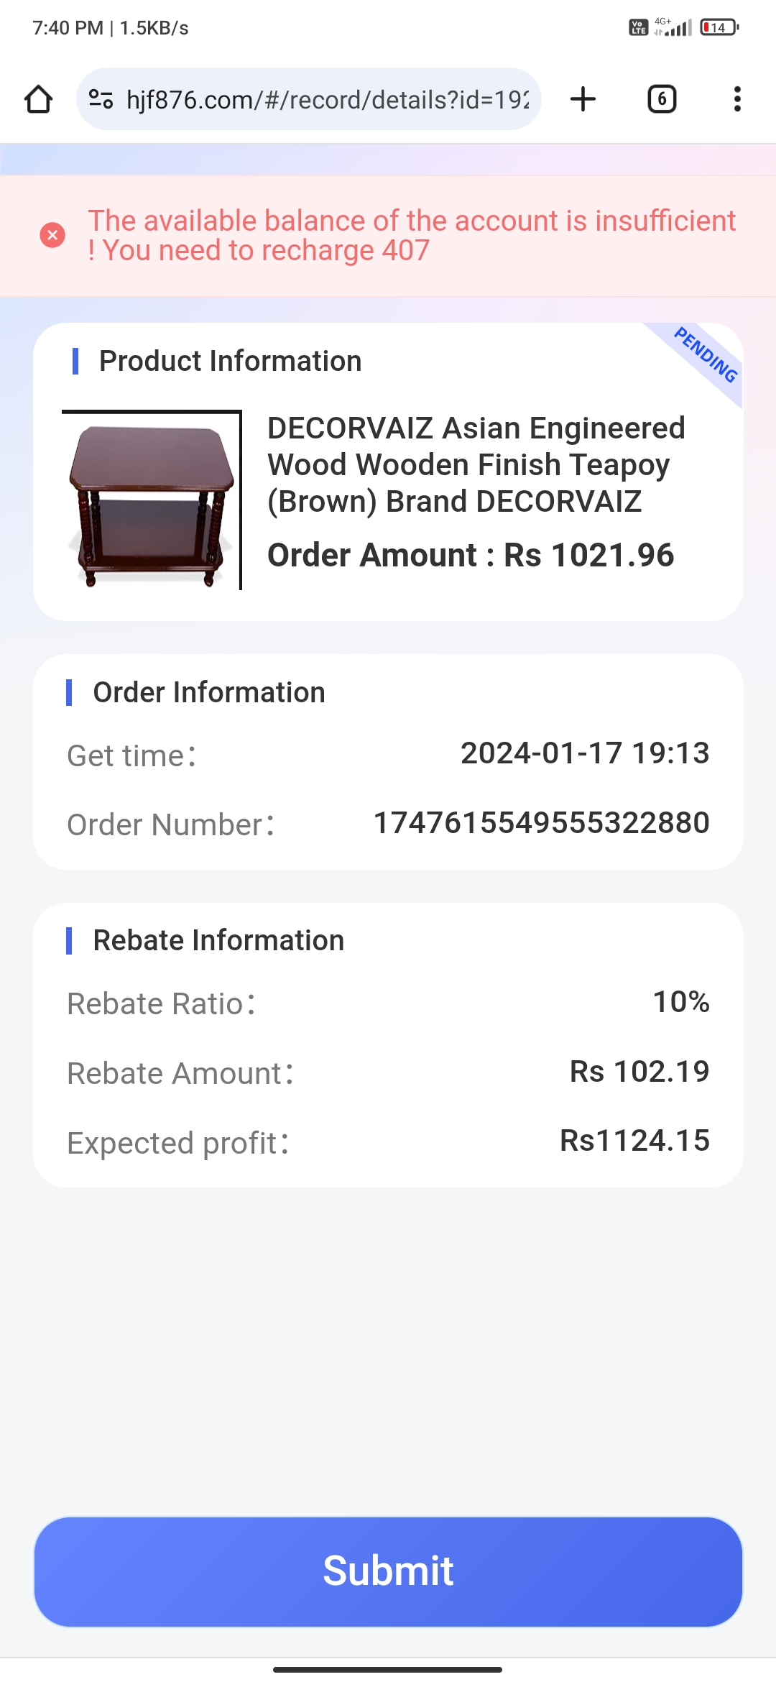Click the hjf876.com URL address field
776x1682 pixels.
pos(327,99)
